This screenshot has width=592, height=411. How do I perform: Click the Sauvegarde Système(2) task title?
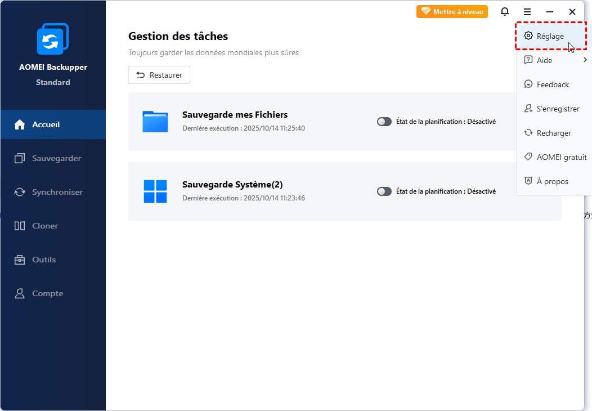(232, 184)
